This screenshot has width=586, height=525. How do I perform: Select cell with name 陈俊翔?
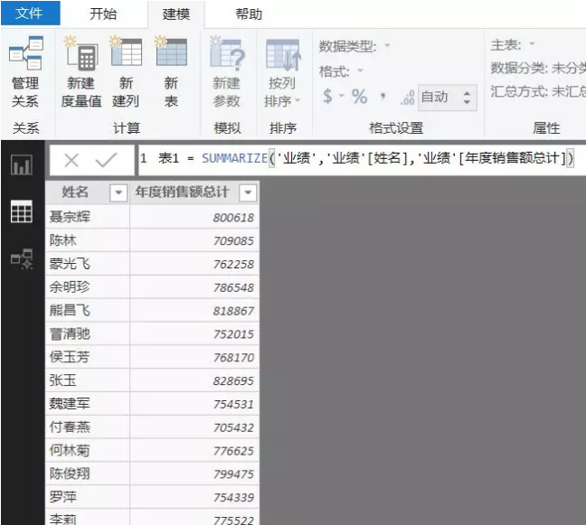click(88, 473)
